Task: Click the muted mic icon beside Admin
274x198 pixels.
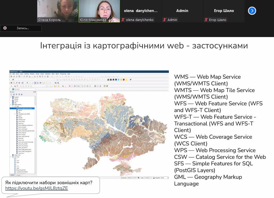Action: (x=165, y=20)
